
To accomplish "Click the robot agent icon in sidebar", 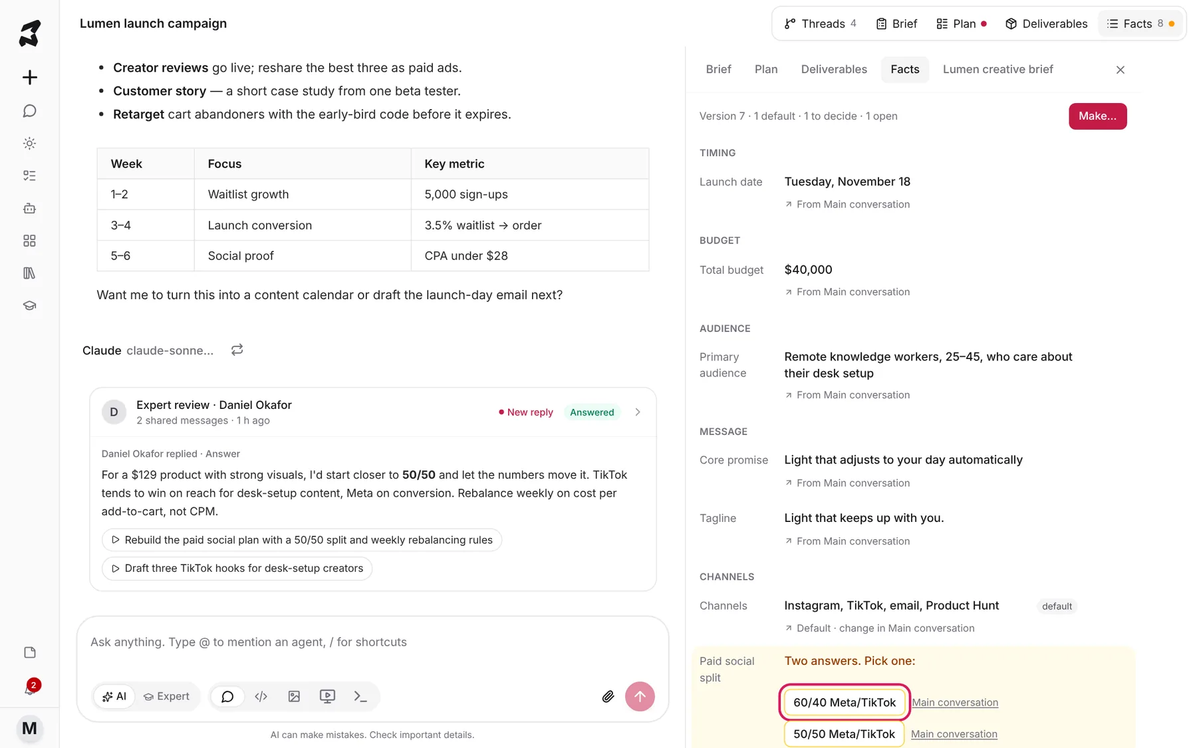I will tap(29, 208).
